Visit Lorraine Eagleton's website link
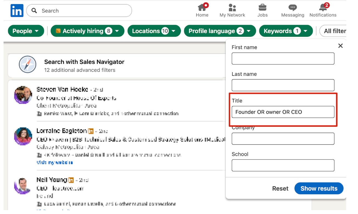358x214 pixels. pos(55,163)
